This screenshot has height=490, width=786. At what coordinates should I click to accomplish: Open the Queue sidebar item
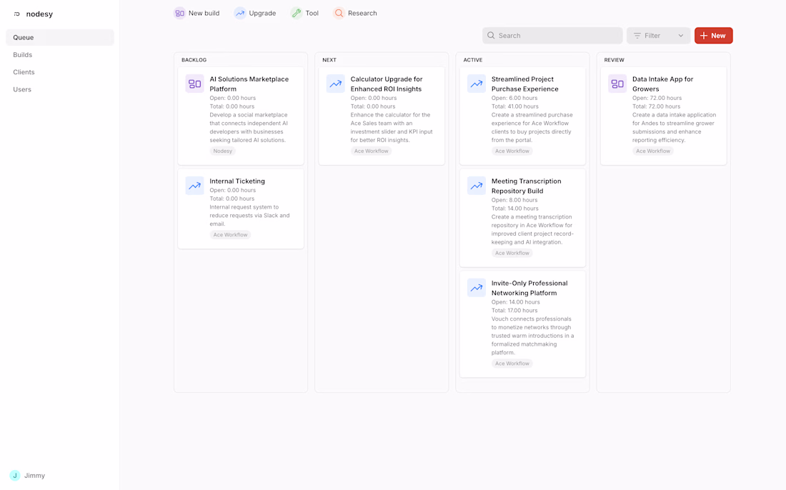[59, 38]
